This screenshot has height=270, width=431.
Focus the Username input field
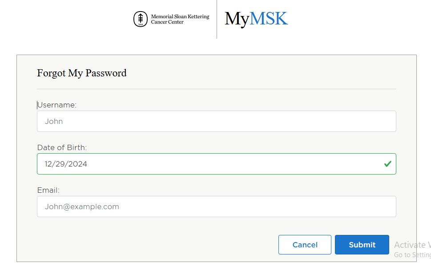[x=216, y=121]
